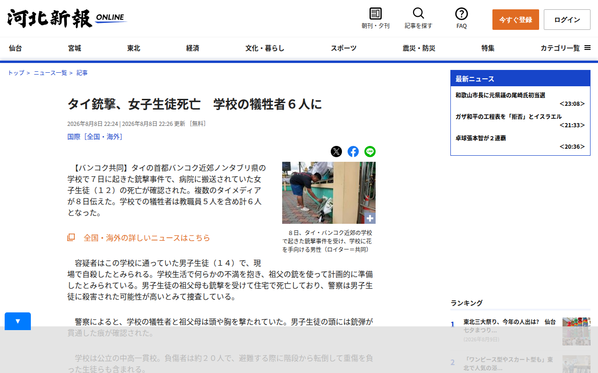This screenshot has width=598, height=373.
Task: Collapse the bottom banner with down-arrow button
Action: point(18,321)
